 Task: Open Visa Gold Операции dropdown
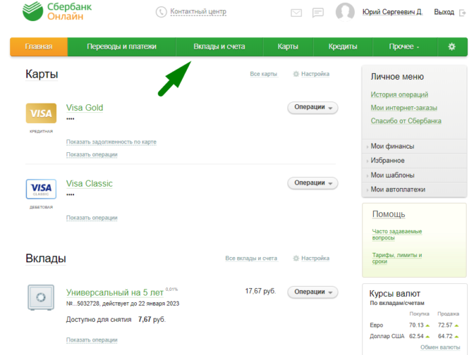tap(313, 108)
